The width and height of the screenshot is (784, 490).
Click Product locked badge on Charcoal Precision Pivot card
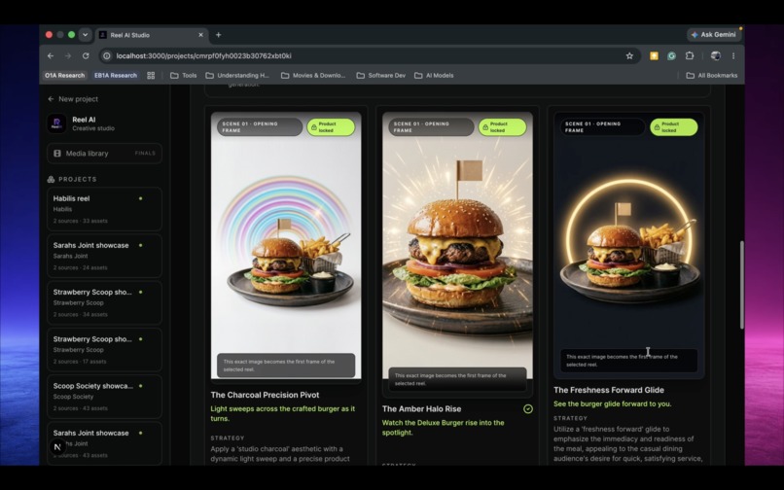tap(331, 127)
